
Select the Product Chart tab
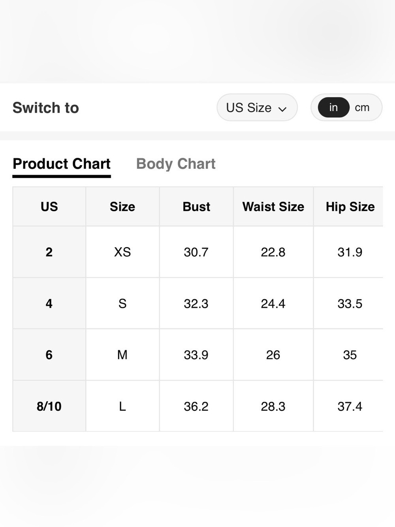click(62, 164)
